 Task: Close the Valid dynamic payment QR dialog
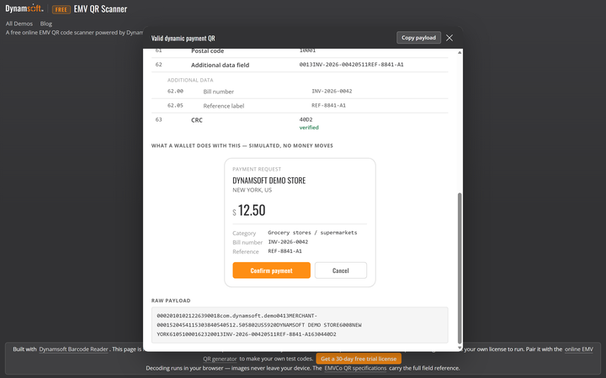[x=449, y=38]
